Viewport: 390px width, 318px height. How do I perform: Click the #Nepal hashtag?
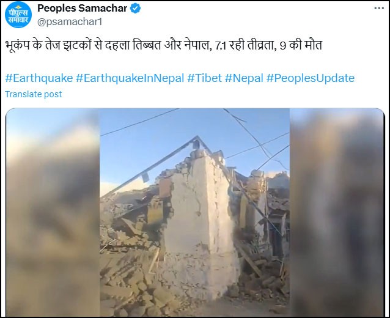coord(244,78)
